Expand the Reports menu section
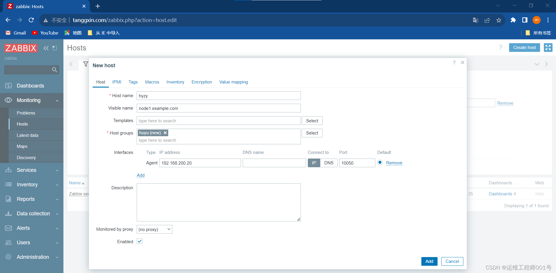Viewport: 556px width, 273px height. point(57,199)
